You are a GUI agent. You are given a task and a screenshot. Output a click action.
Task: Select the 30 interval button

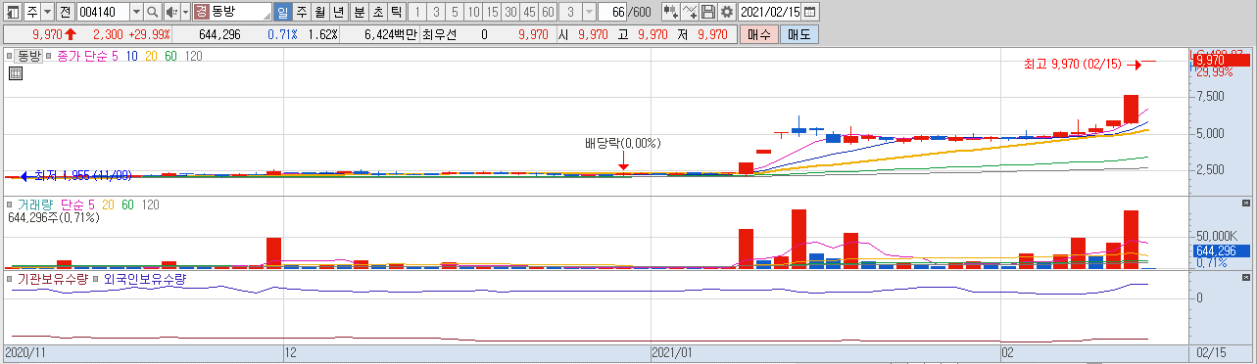pos(509,12)
